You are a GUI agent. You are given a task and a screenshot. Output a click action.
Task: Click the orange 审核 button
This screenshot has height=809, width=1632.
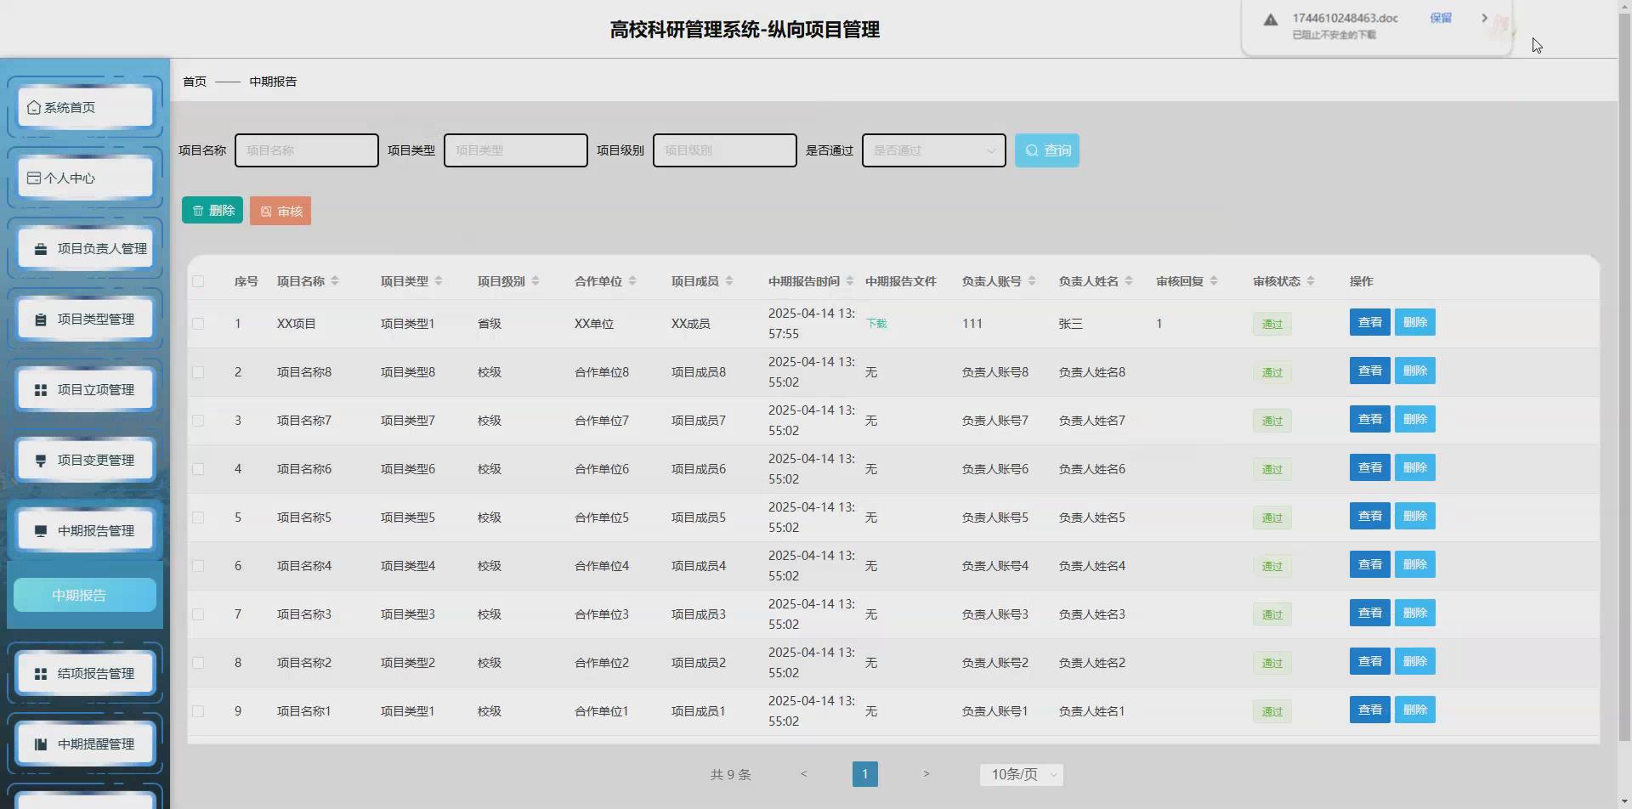[280, 211]
